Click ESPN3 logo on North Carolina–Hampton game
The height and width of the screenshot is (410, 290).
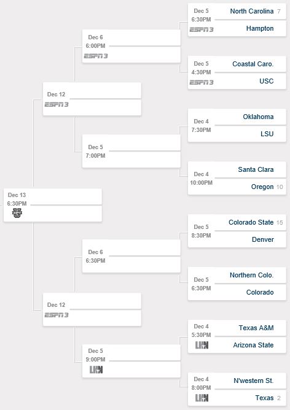[202, 29]
